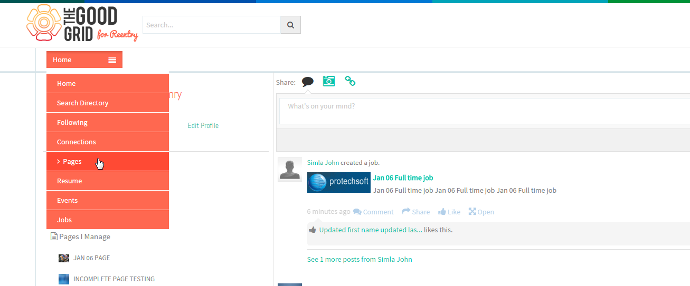Image resolution: width=690 pixels, height=286 pixels.
Task: Open the Jan 06 Full time job title
Action: coord(403,177)
